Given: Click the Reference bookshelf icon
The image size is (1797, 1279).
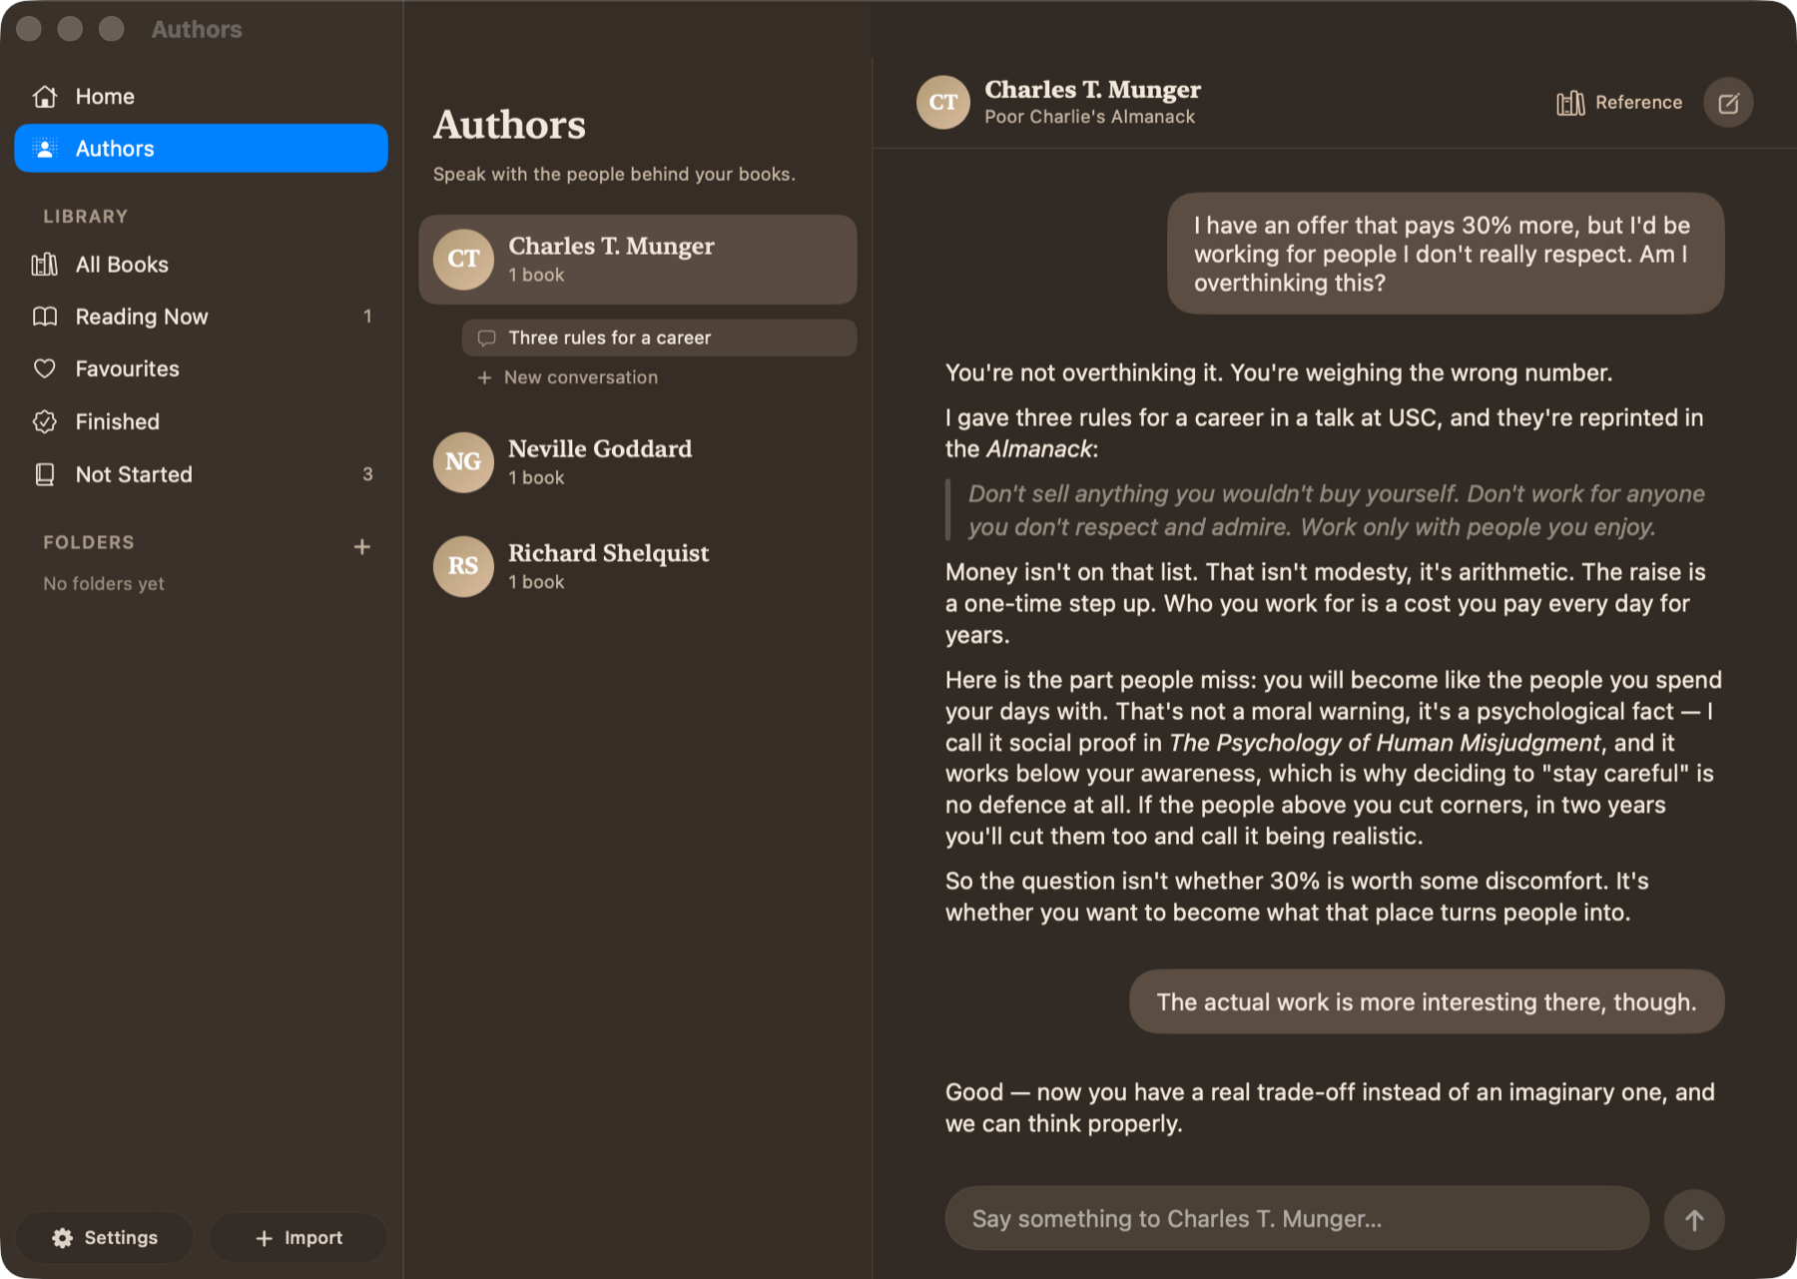Looking at the screenshot, I should point(1570,103).
